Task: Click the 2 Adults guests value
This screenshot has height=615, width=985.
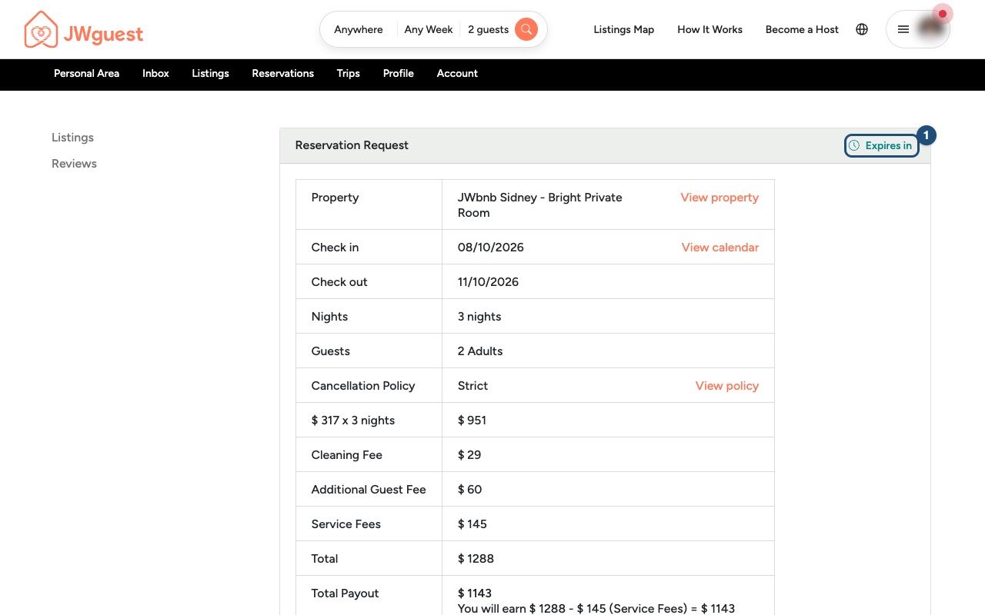Action: pyautogui.click(x=480, y=351)
